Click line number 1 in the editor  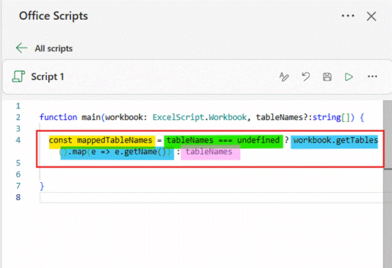tap(18, 106)
